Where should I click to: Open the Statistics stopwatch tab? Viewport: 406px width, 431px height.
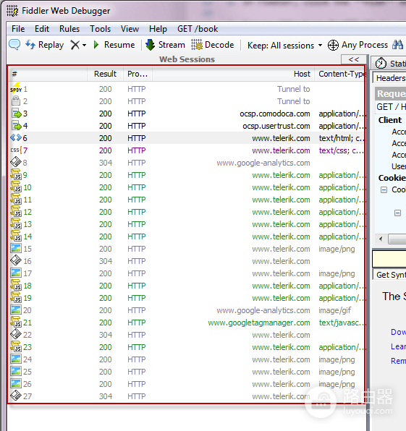pos(389,64)
